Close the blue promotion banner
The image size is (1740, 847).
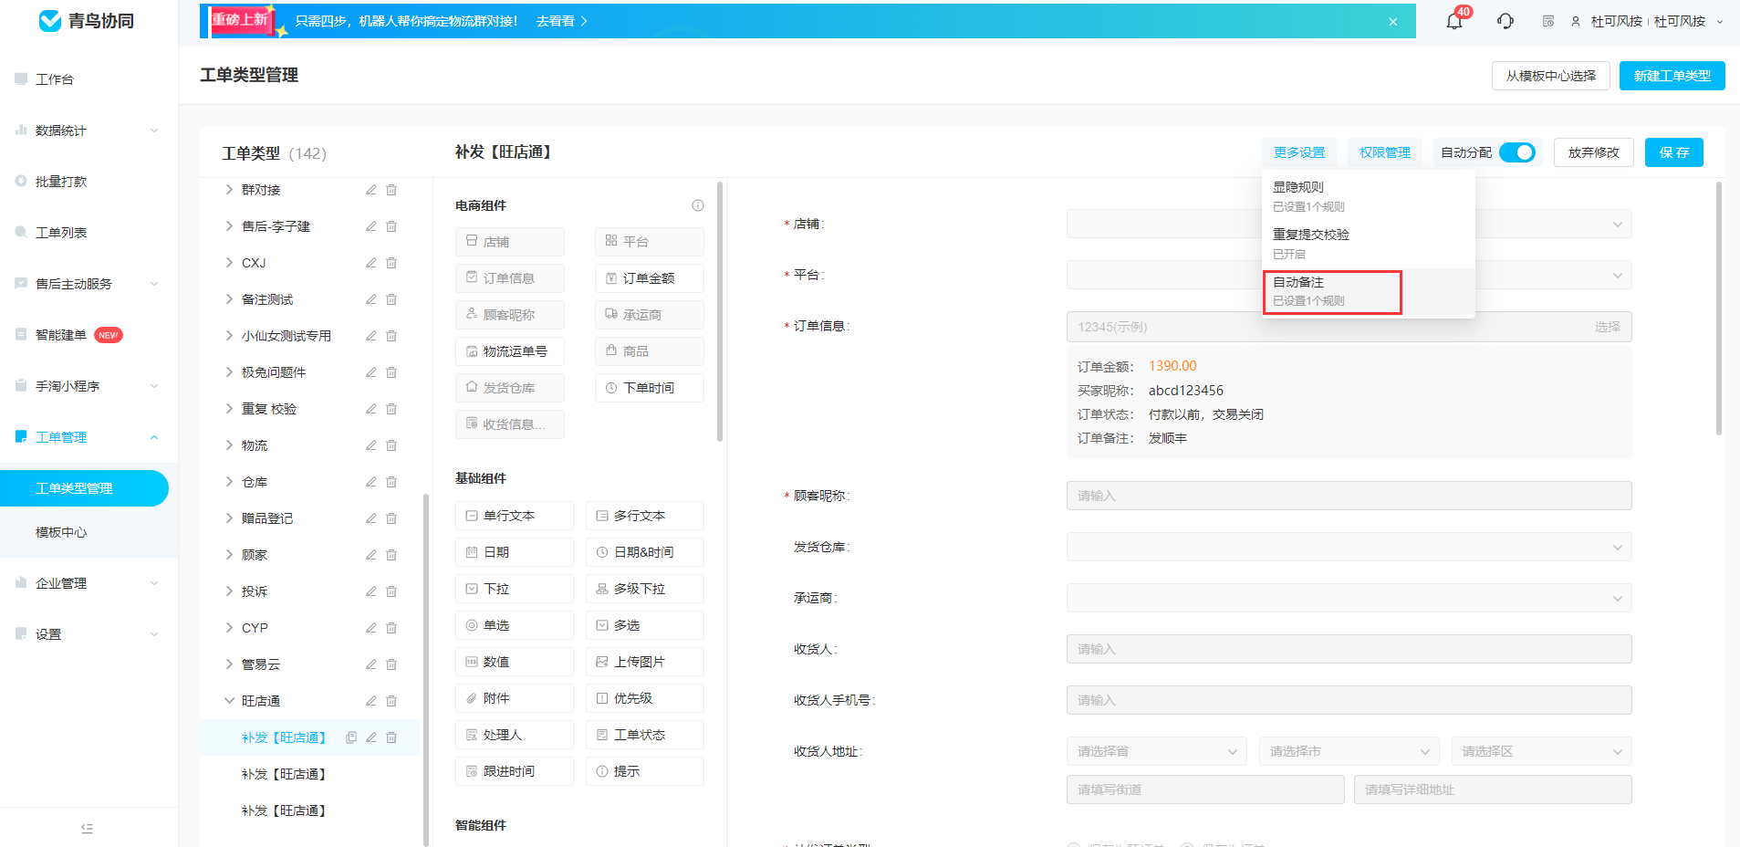click(x=1393, y=22)
